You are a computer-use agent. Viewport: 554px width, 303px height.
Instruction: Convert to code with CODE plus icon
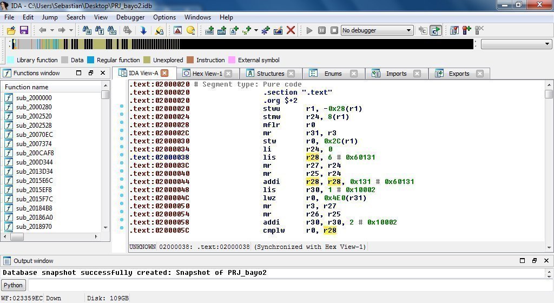click(x=209, y=30)
